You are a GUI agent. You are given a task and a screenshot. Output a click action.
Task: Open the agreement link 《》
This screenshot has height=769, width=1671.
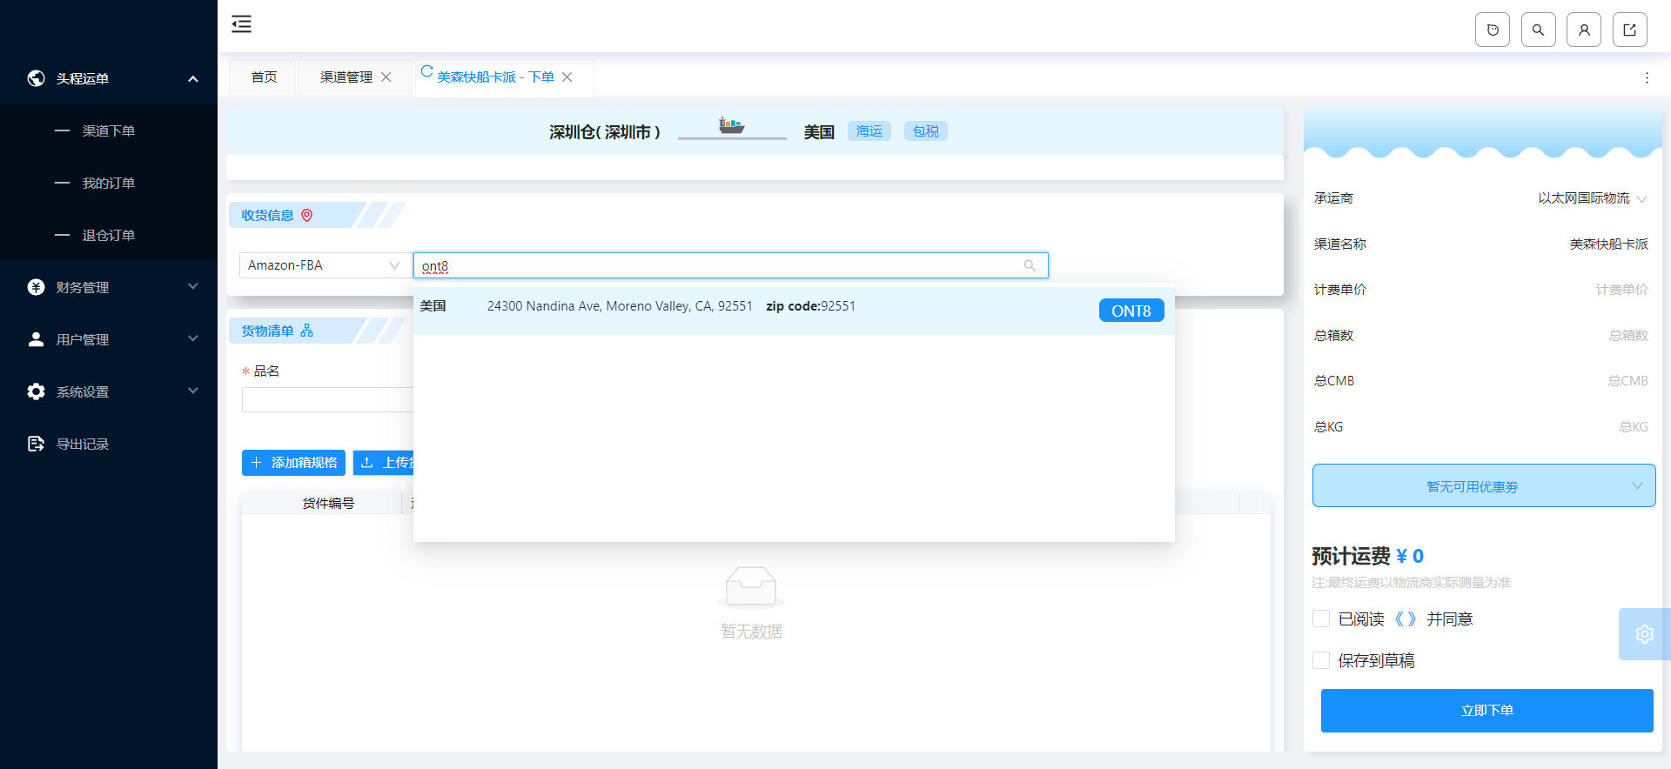click(x=1406, y=619)
